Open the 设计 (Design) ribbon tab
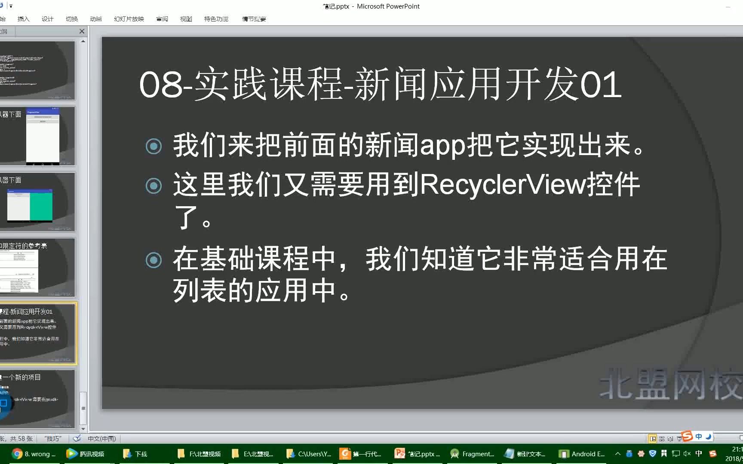743x464 pixels. 47,19
